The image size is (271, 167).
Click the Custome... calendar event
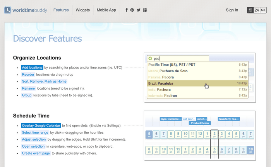174,119
